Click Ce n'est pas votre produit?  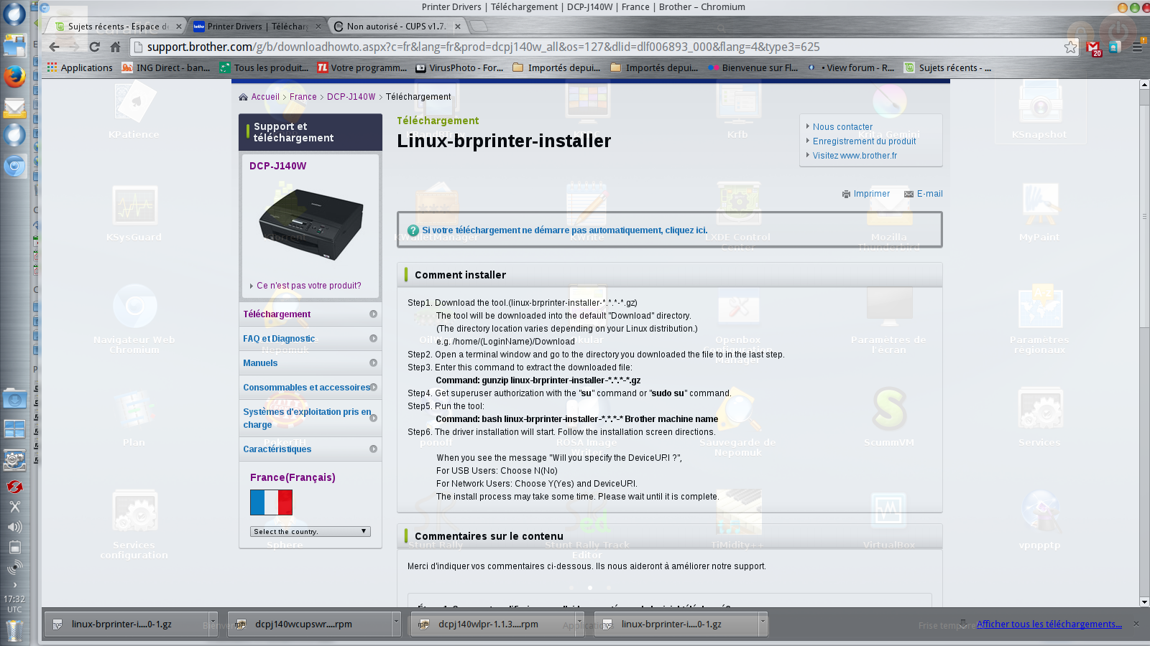309,286
